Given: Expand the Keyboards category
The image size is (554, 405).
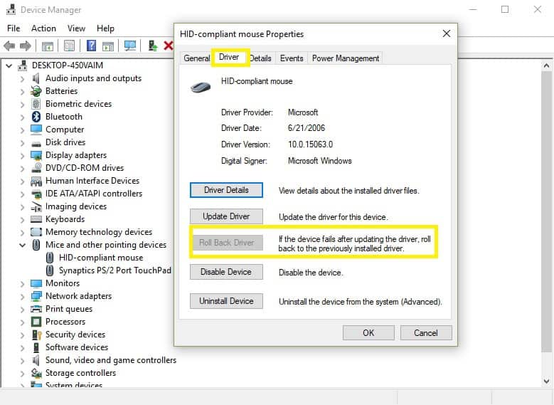Looking at the screenshot, I should point(22,219).
